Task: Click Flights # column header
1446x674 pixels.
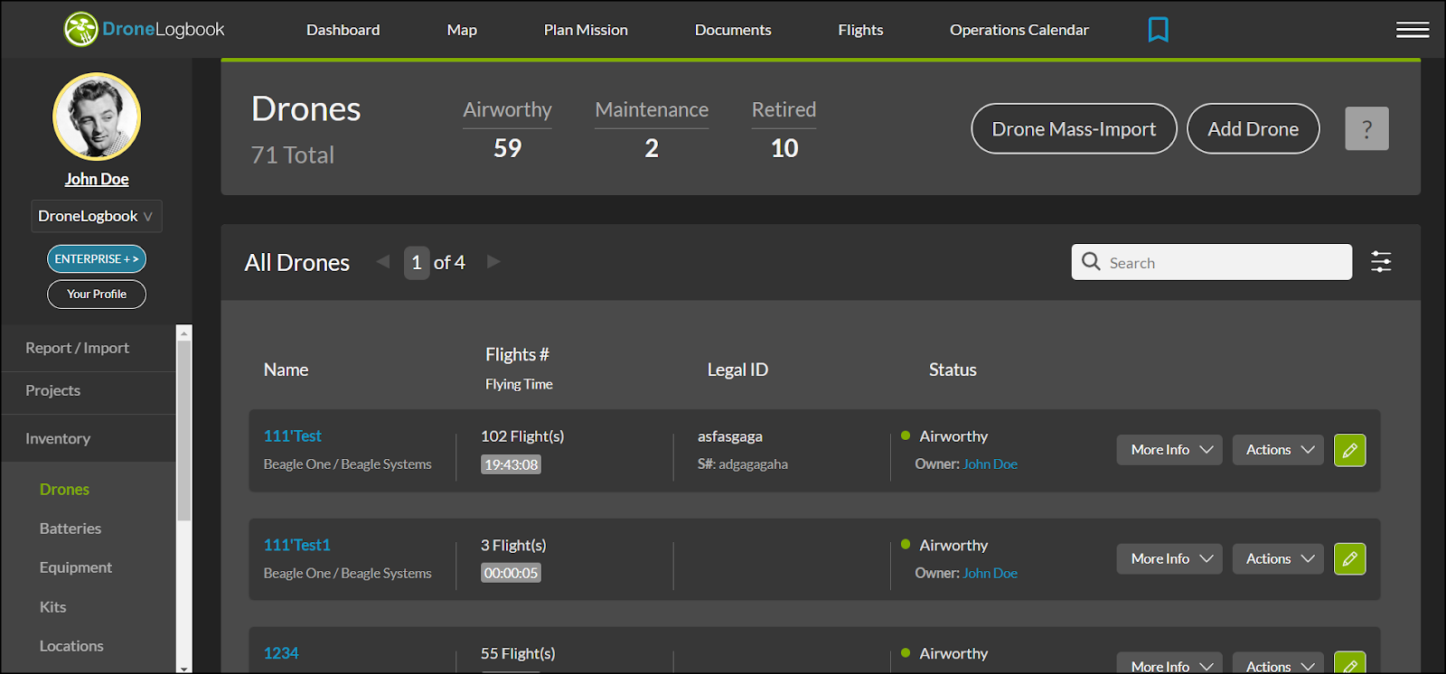Action: (x=517, y=354)
